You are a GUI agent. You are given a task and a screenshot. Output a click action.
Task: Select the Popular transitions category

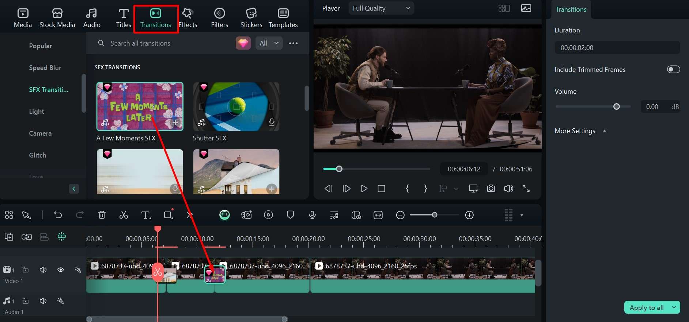click(x=41, y=46)
